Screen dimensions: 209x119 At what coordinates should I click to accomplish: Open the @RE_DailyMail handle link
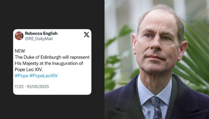pyautogui.click(x=39, y=39)
